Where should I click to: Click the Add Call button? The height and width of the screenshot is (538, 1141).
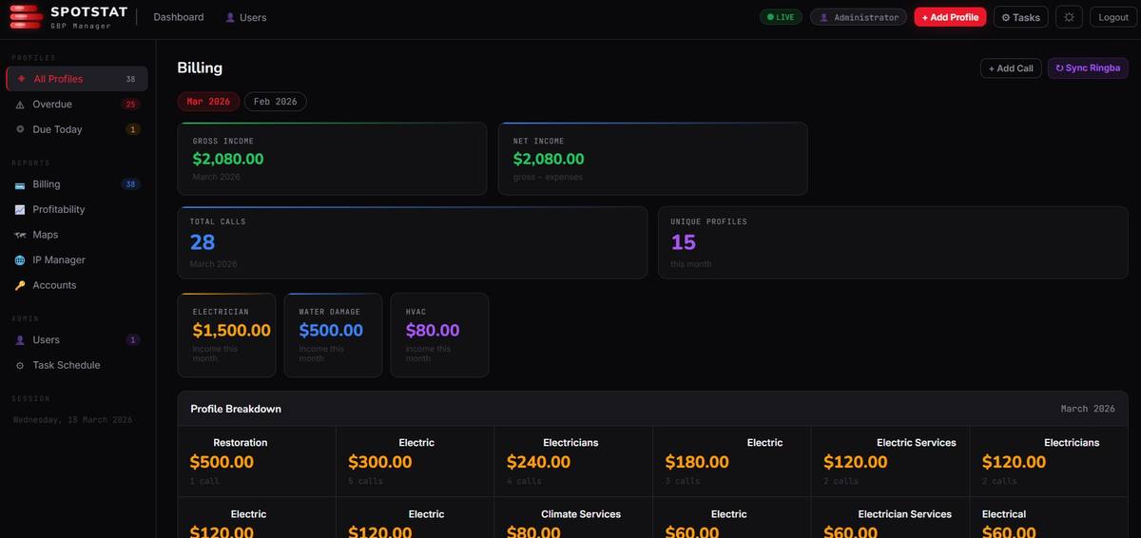[x=1010, y=68]
